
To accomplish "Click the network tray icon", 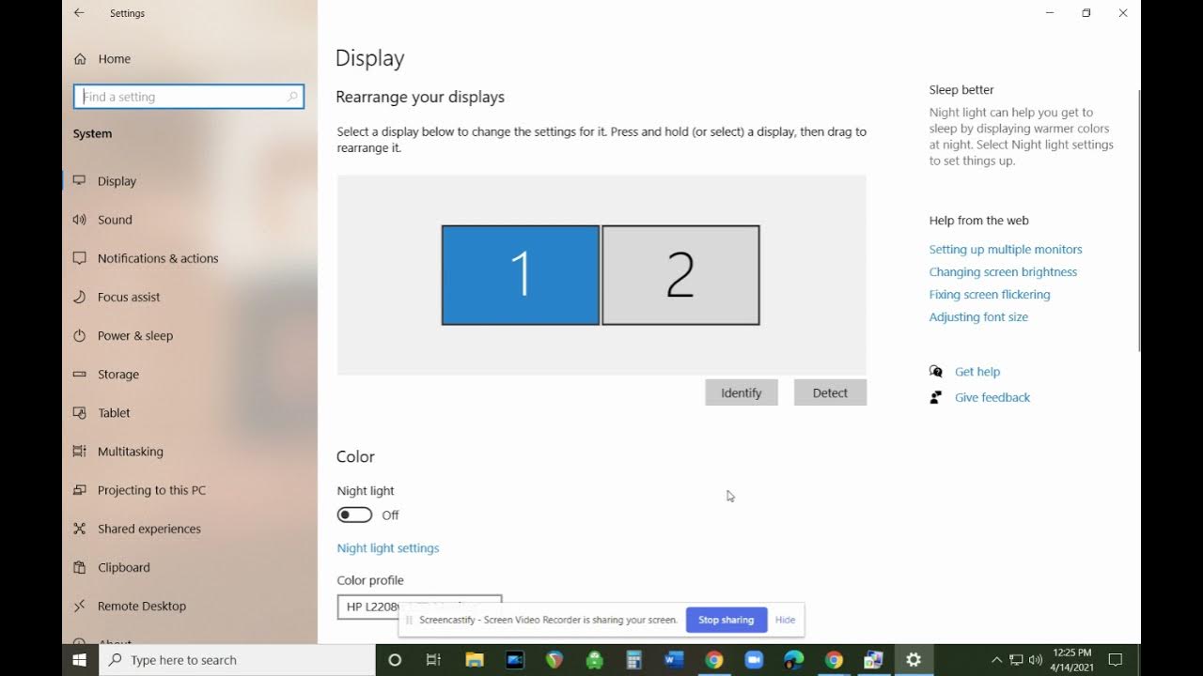I will pyautogui.click(x=1016, y=660).
